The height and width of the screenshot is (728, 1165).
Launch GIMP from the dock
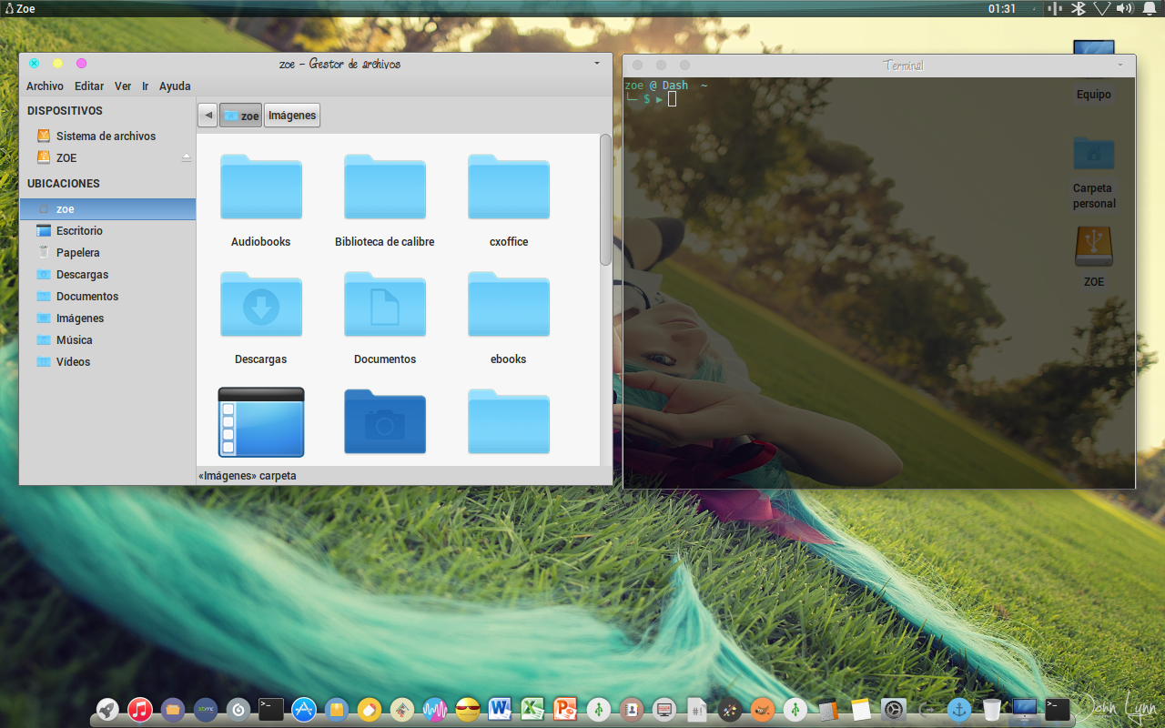point(762,710)
